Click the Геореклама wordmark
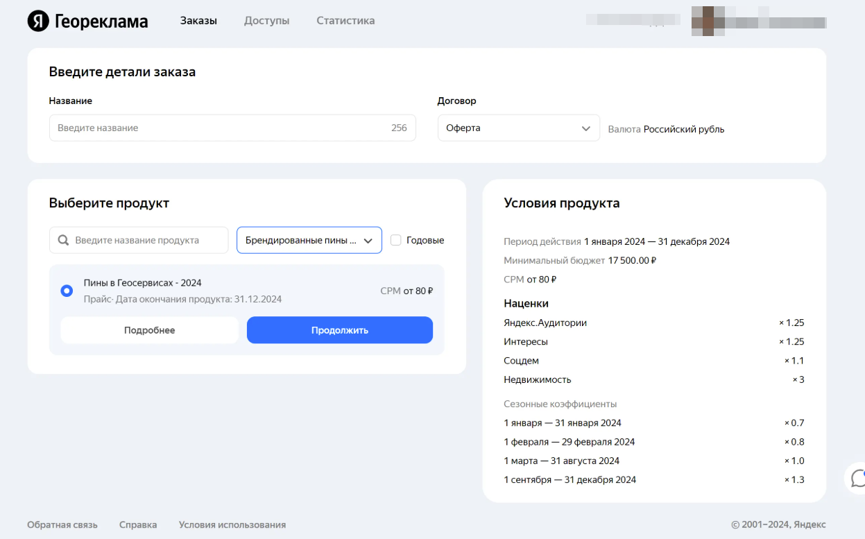Viewport: 865px width, 539px height. 101,20
